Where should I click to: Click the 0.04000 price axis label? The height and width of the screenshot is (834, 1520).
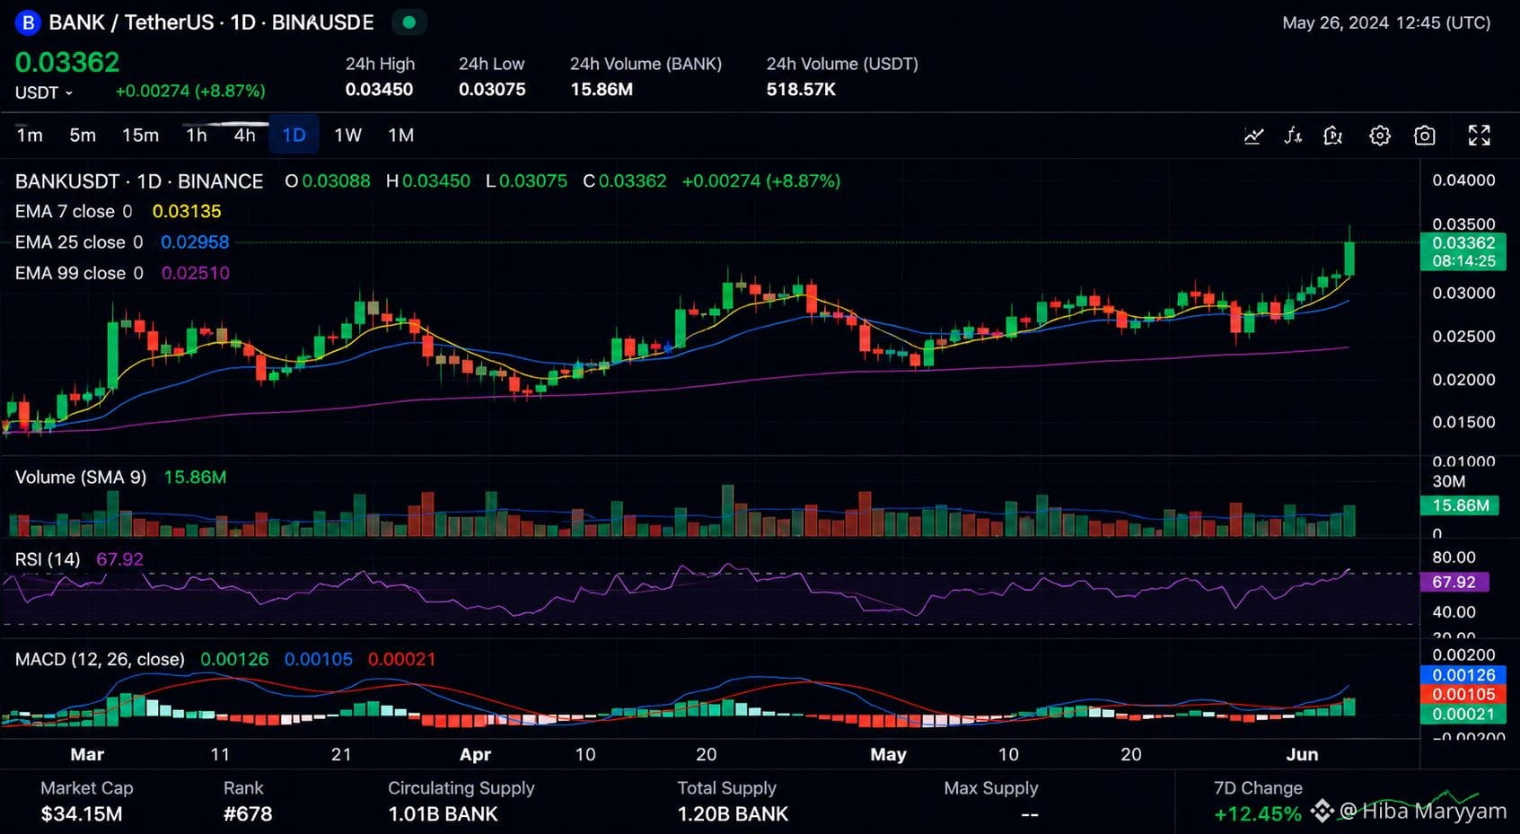pos(1463,180)
